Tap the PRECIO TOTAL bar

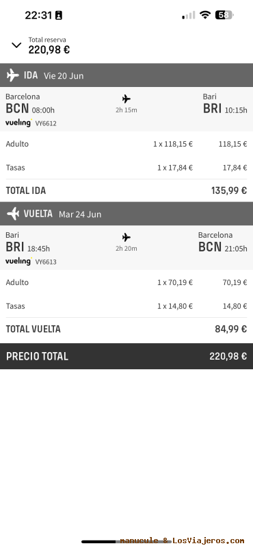point(126,356)
